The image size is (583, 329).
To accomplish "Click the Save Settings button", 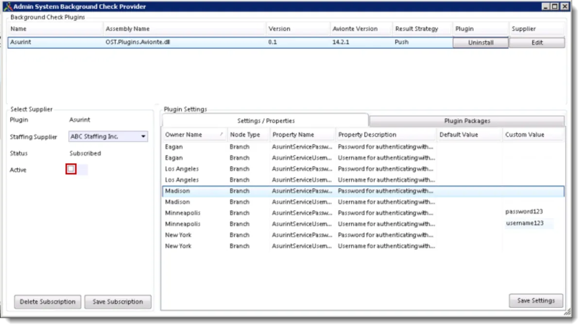I will (x=536, y=301).
